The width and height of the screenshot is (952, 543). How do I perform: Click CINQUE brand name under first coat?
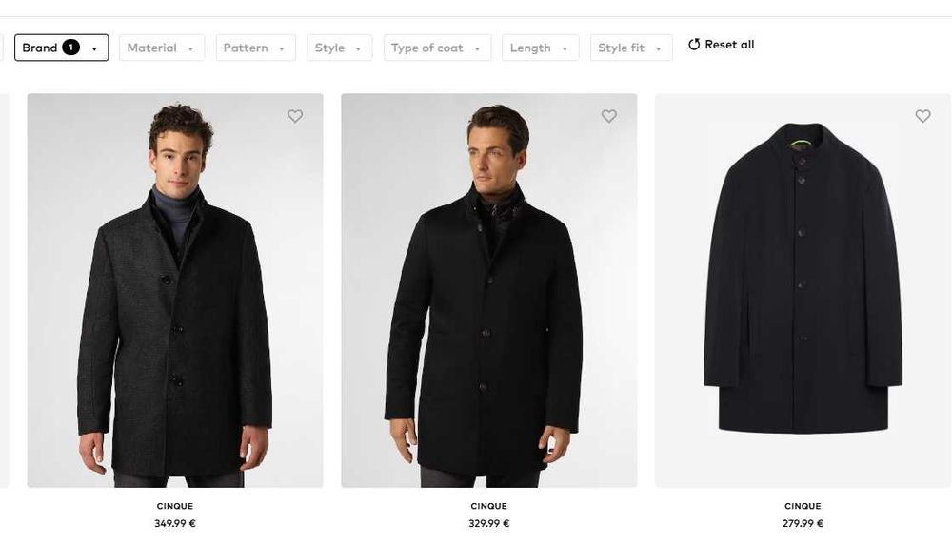click(x=175, y=506)
